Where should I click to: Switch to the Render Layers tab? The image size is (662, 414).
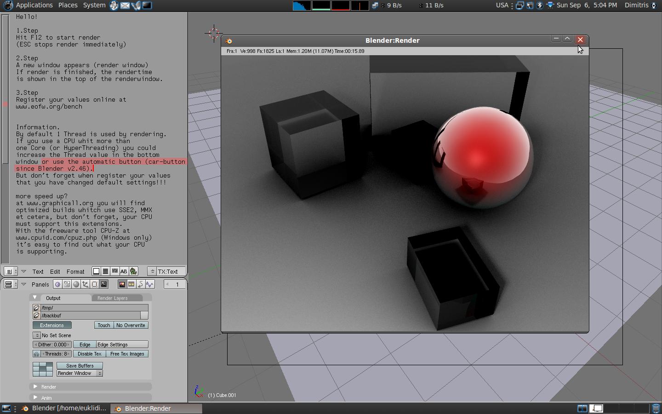[x=113, y=298]
